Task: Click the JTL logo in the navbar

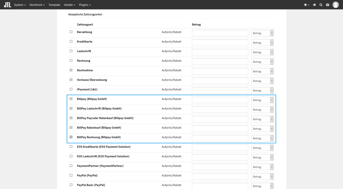Action: [7, 5]
